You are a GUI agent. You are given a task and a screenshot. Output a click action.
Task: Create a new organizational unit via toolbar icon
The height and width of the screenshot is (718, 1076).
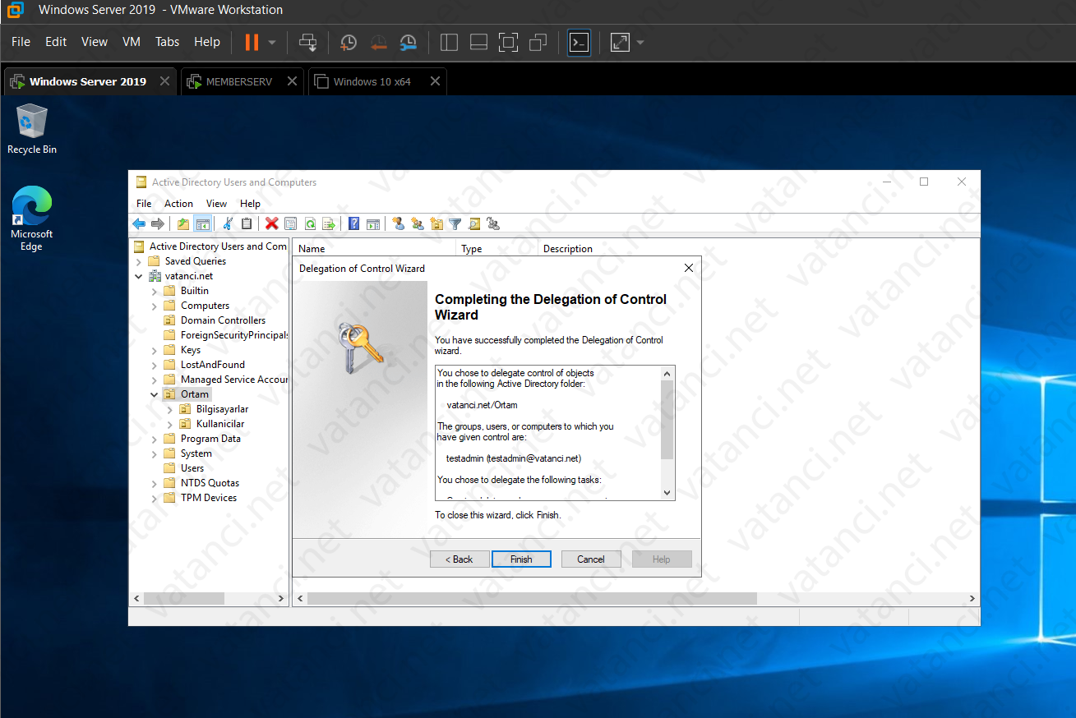coord(436,223)
